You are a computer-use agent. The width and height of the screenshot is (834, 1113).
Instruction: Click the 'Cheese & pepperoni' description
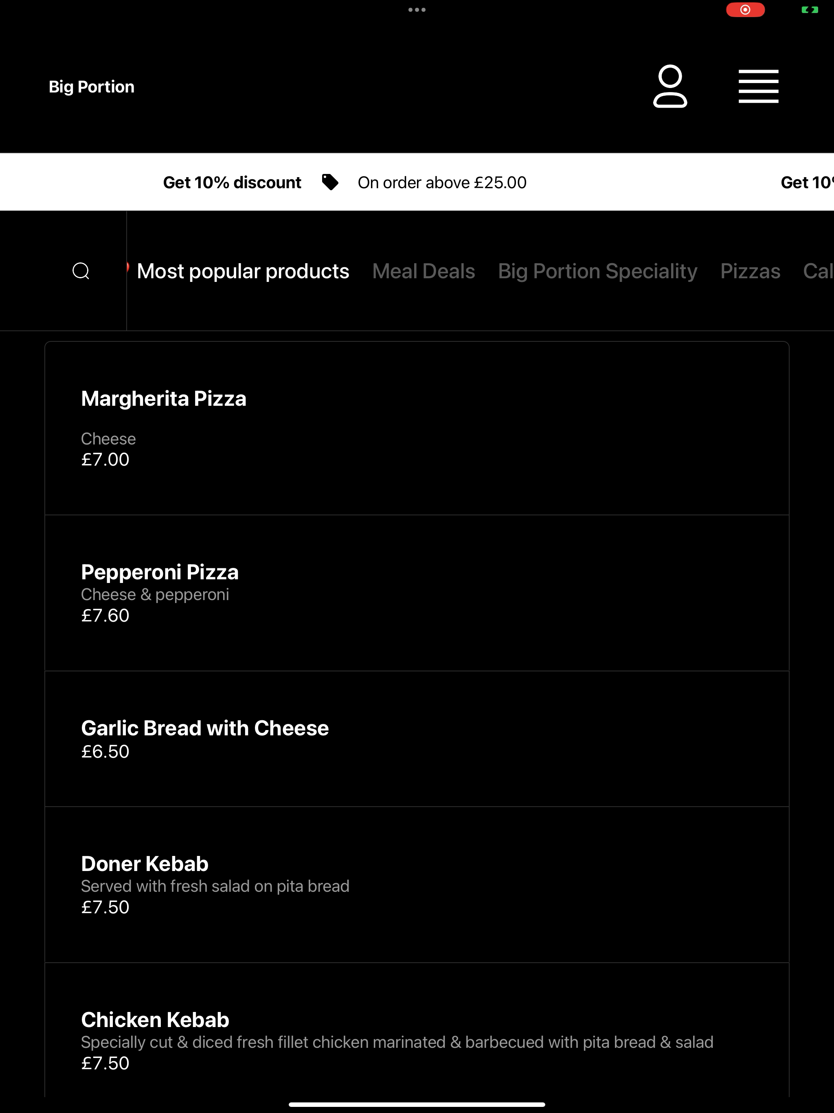(155, 594)
